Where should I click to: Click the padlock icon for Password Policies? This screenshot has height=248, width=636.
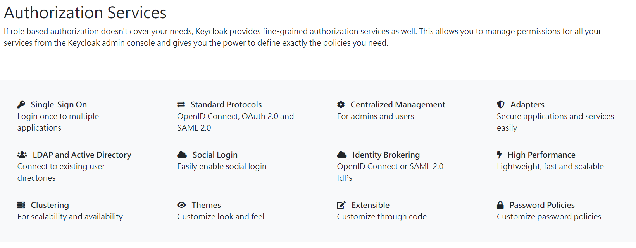500,205
